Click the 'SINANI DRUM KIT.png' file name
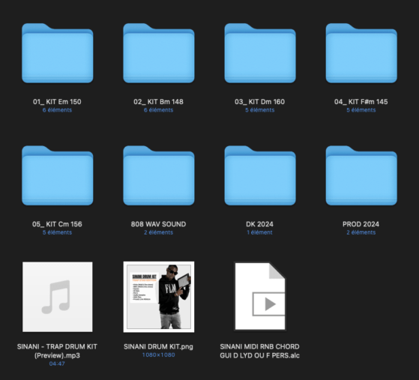This screenshot has width=419, height=380. tap(158, 346)
